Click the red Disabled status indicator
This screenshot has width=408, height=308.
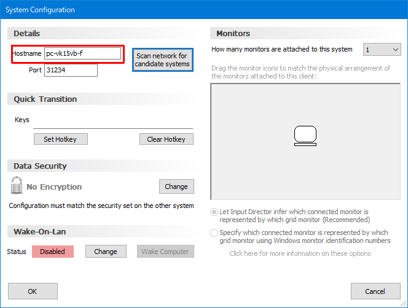pyautogui.click(x=53, y=252)
